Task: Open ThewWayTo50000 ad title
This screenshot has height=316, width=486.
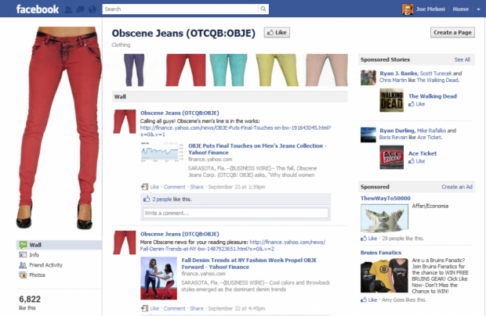Action: (385, 198)
